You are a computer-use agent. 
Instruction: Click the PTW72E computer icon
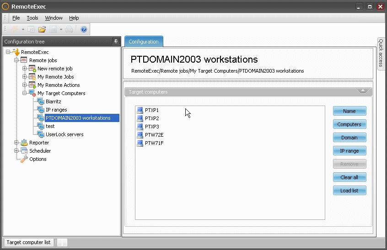pos(140,135)
